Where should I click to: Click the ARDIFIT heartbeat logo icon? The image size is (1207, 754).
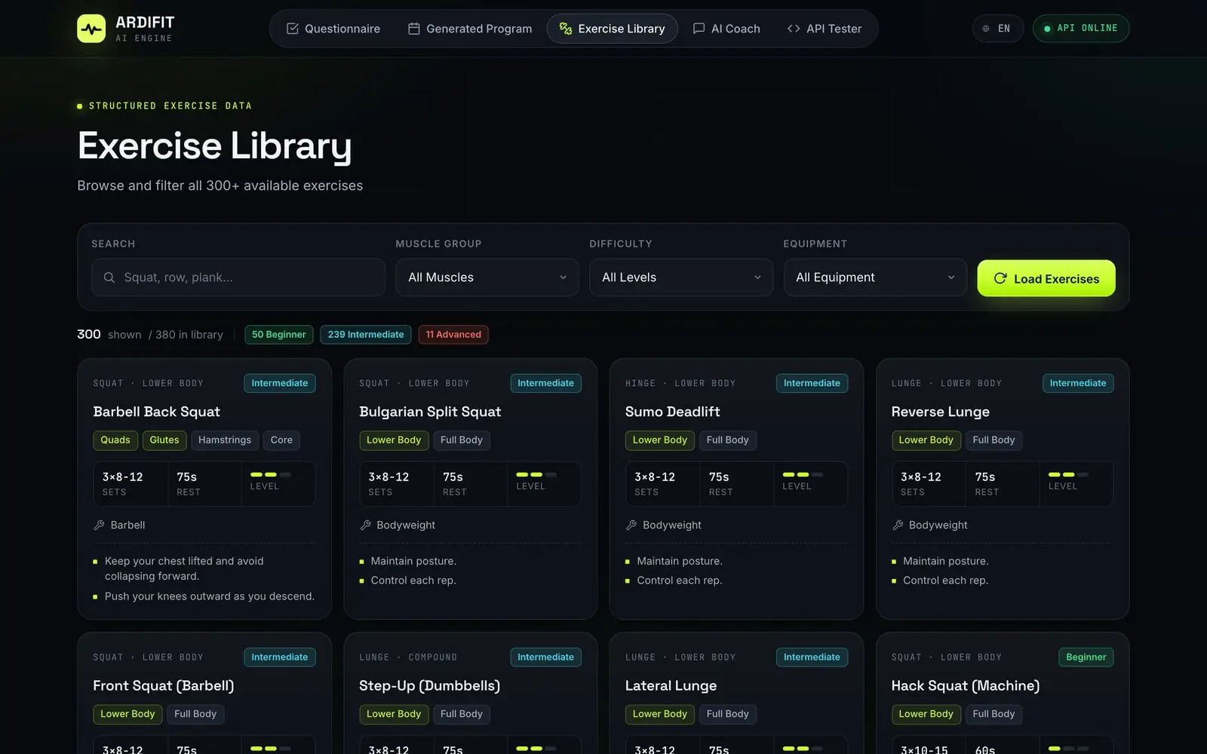91,29
